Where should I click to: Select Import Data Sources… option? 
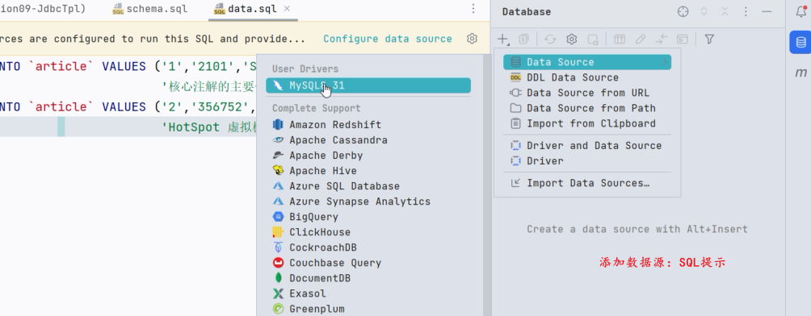[x=587, y=183]
